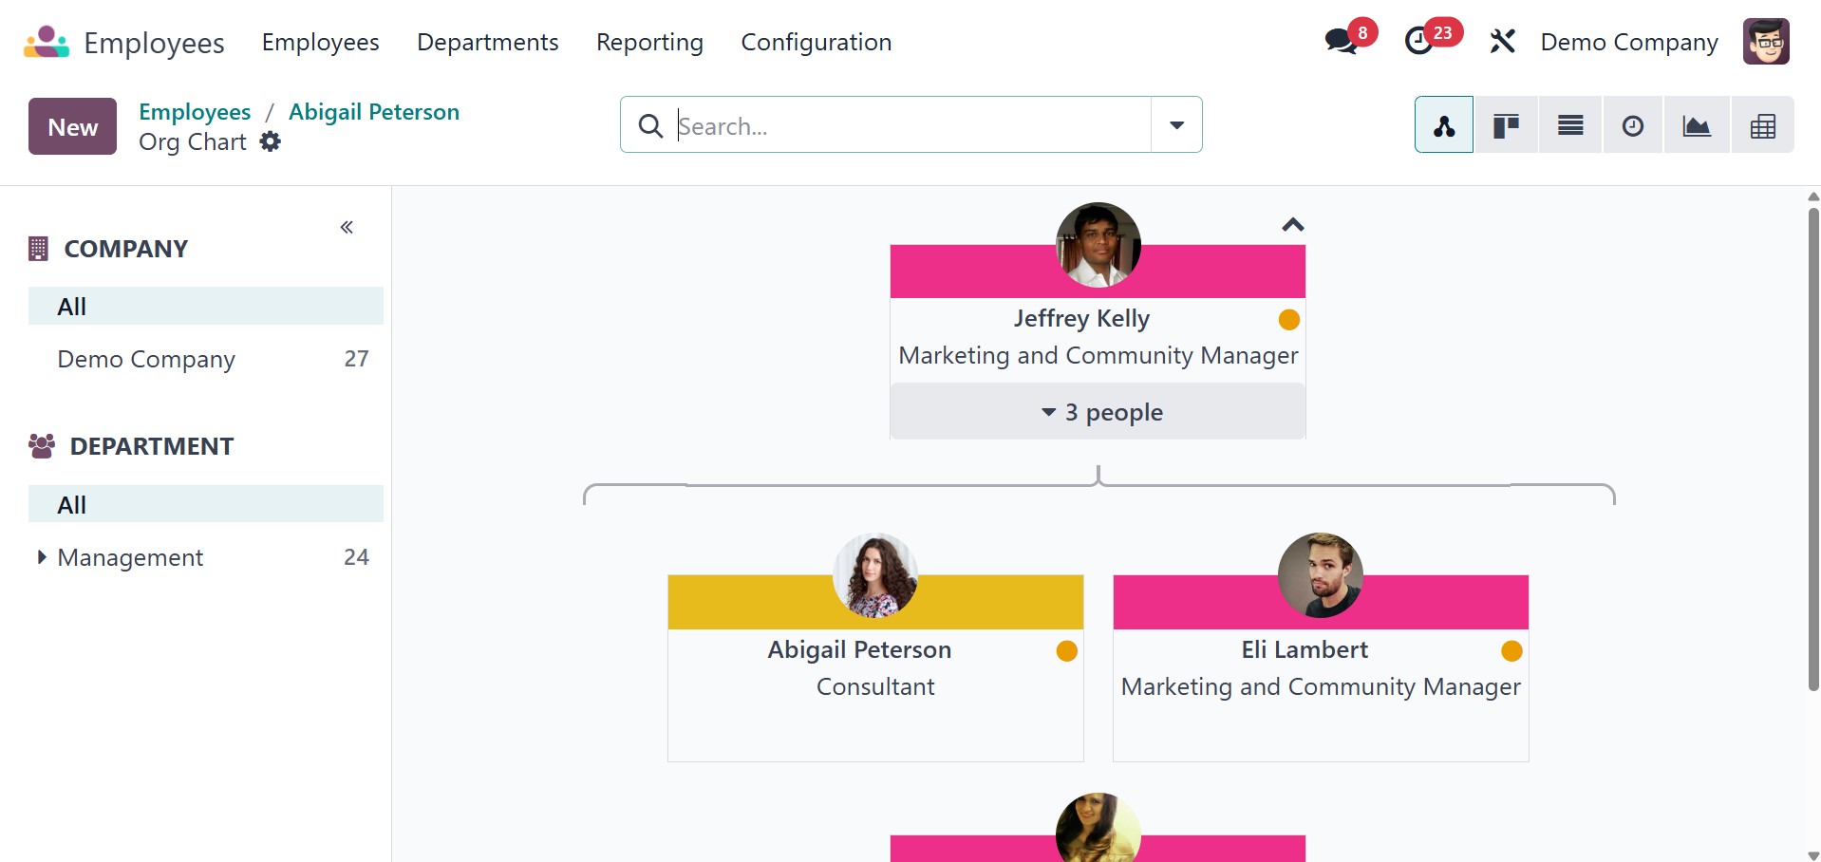Switch to the Pivot table view
The height and width of the screenshot is (862, 1821).
click(1762, 125)
